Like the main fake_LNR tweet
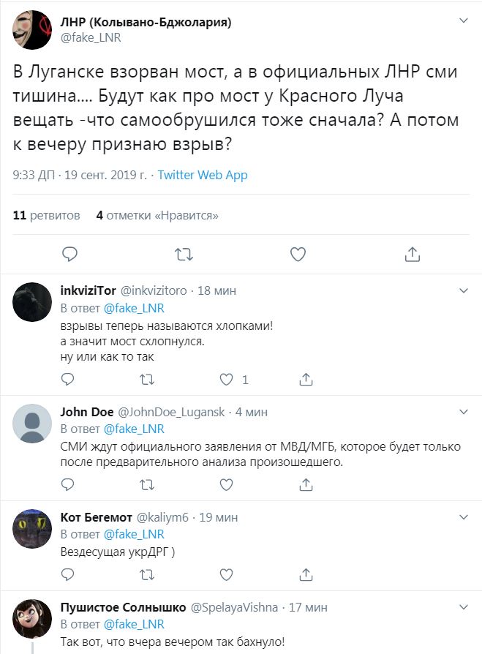The height and width of the screenshot is (654, 482). 298,254
